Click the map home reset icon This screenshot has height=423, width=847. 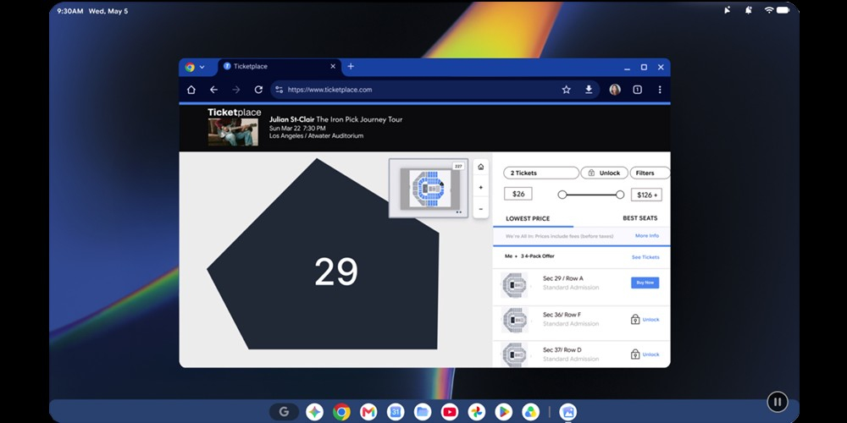point(481,168)
